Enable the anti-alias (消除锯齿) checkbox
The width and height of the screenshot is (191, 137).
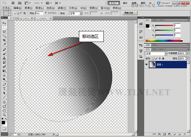(46, 13)
